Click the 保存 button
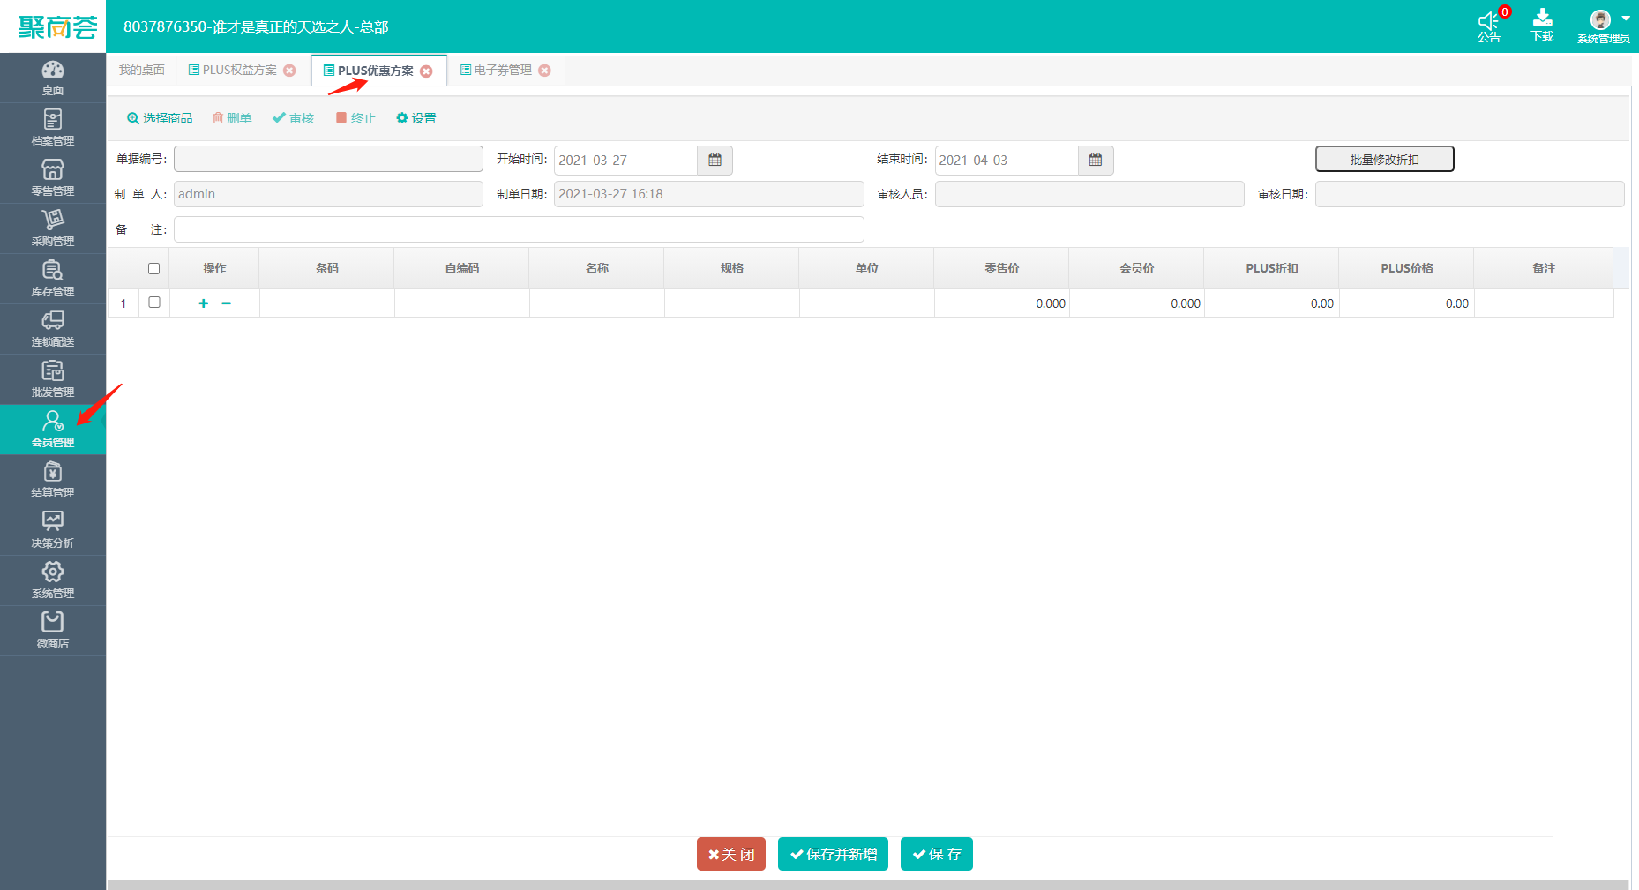The height and width of the screenshot is (890, 1639). (x=937, y=854)
